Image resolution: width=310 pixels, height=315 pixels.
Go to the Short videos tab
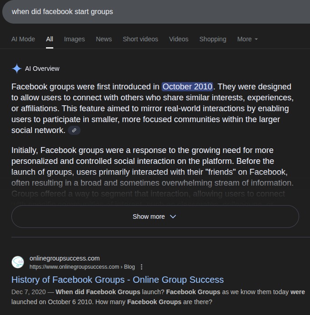pyautogui.click(x=140, y=39)
